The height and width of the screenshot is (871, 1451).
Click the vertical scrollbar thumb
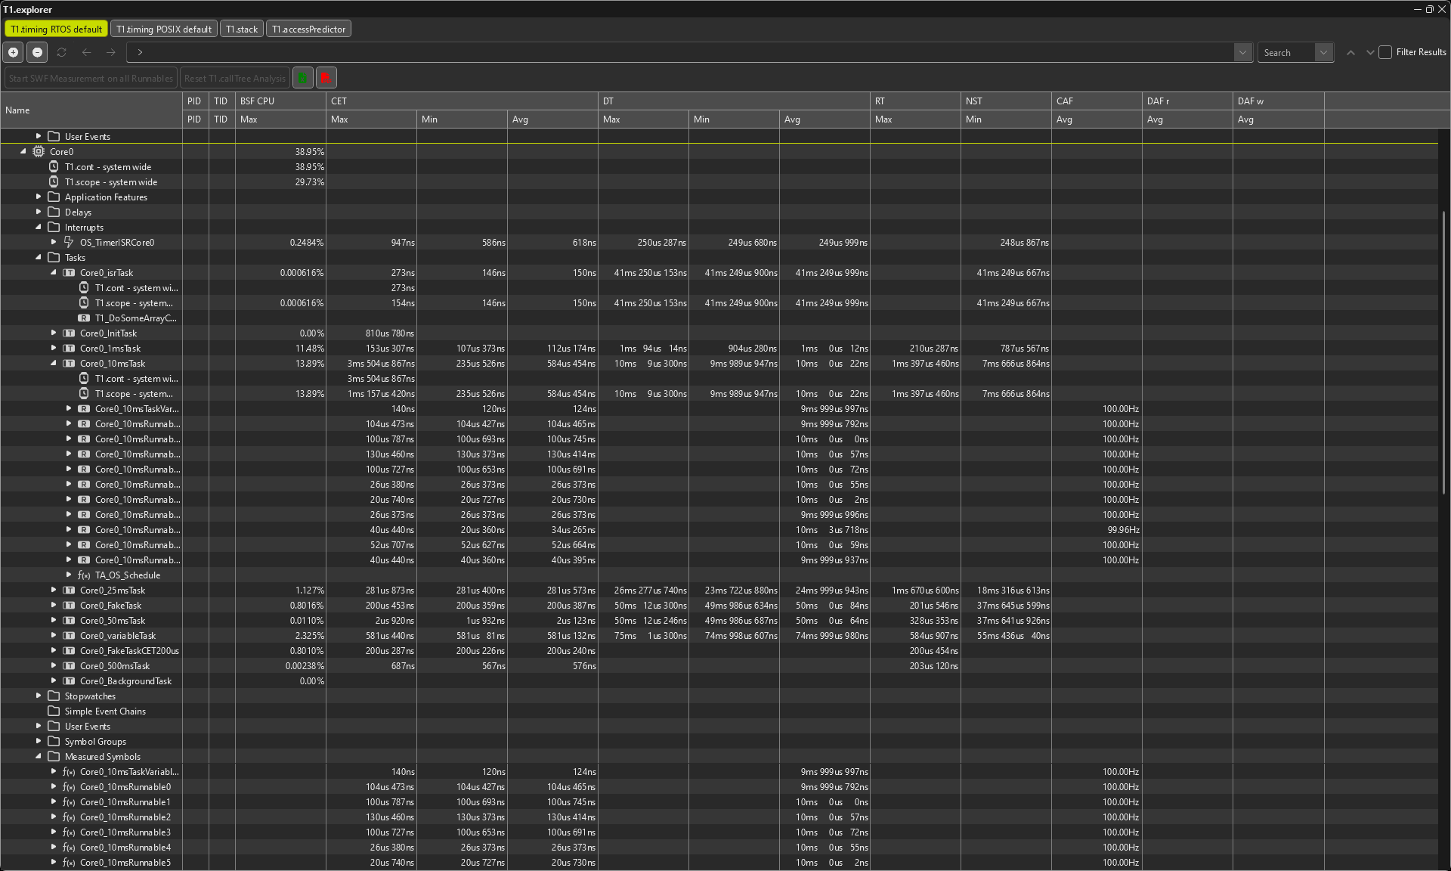coord(1444,352)
